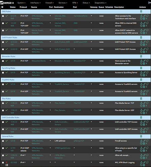Image resolution: width=151 pixels, height=167 pixels.
Task: Check the Firewall access rule checkbox
Action: (3, 141)
